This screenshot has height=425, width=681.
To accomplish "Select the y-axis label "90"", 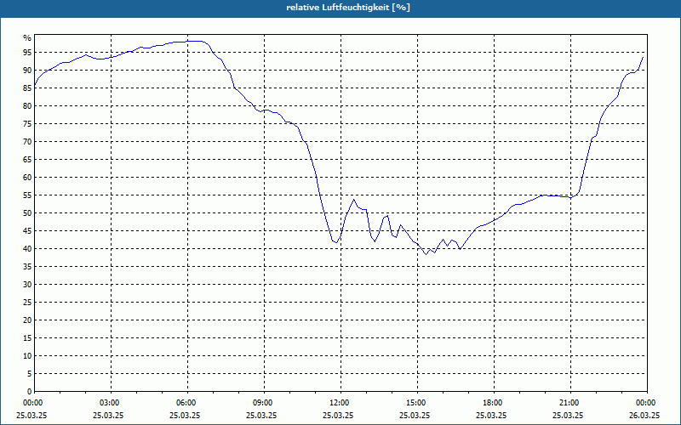I will click(27, 71).
